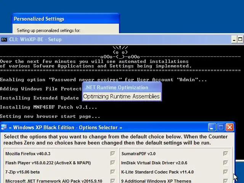Click the CLI WinXP-BE Setup title bar text
Image resolution: width=244 pixels, height=183 pixels.
click(x=35, y=40)
